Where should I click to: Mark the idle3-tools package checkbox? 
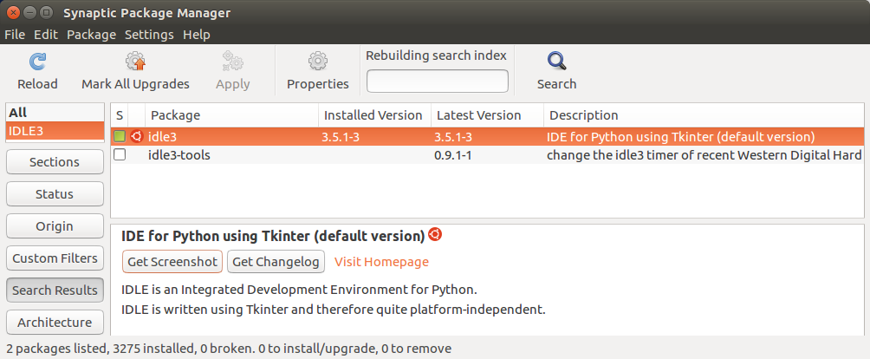[120, 155]
